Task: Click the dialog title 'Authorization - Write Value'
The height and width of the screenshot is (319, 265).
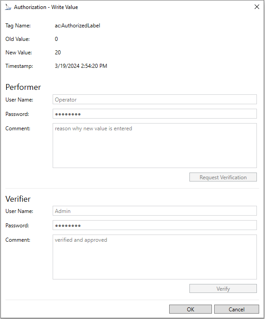Action: (46, 7)
